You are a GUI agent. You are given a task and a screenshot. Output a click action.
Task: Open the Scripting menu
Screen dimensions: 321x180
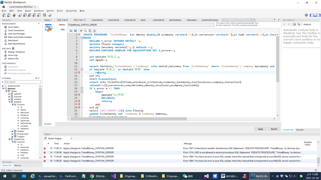[71, 11]
